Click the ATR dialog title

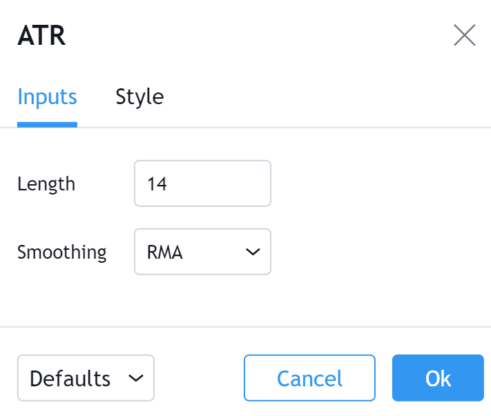pyautogui.click(x=41, y=35)
